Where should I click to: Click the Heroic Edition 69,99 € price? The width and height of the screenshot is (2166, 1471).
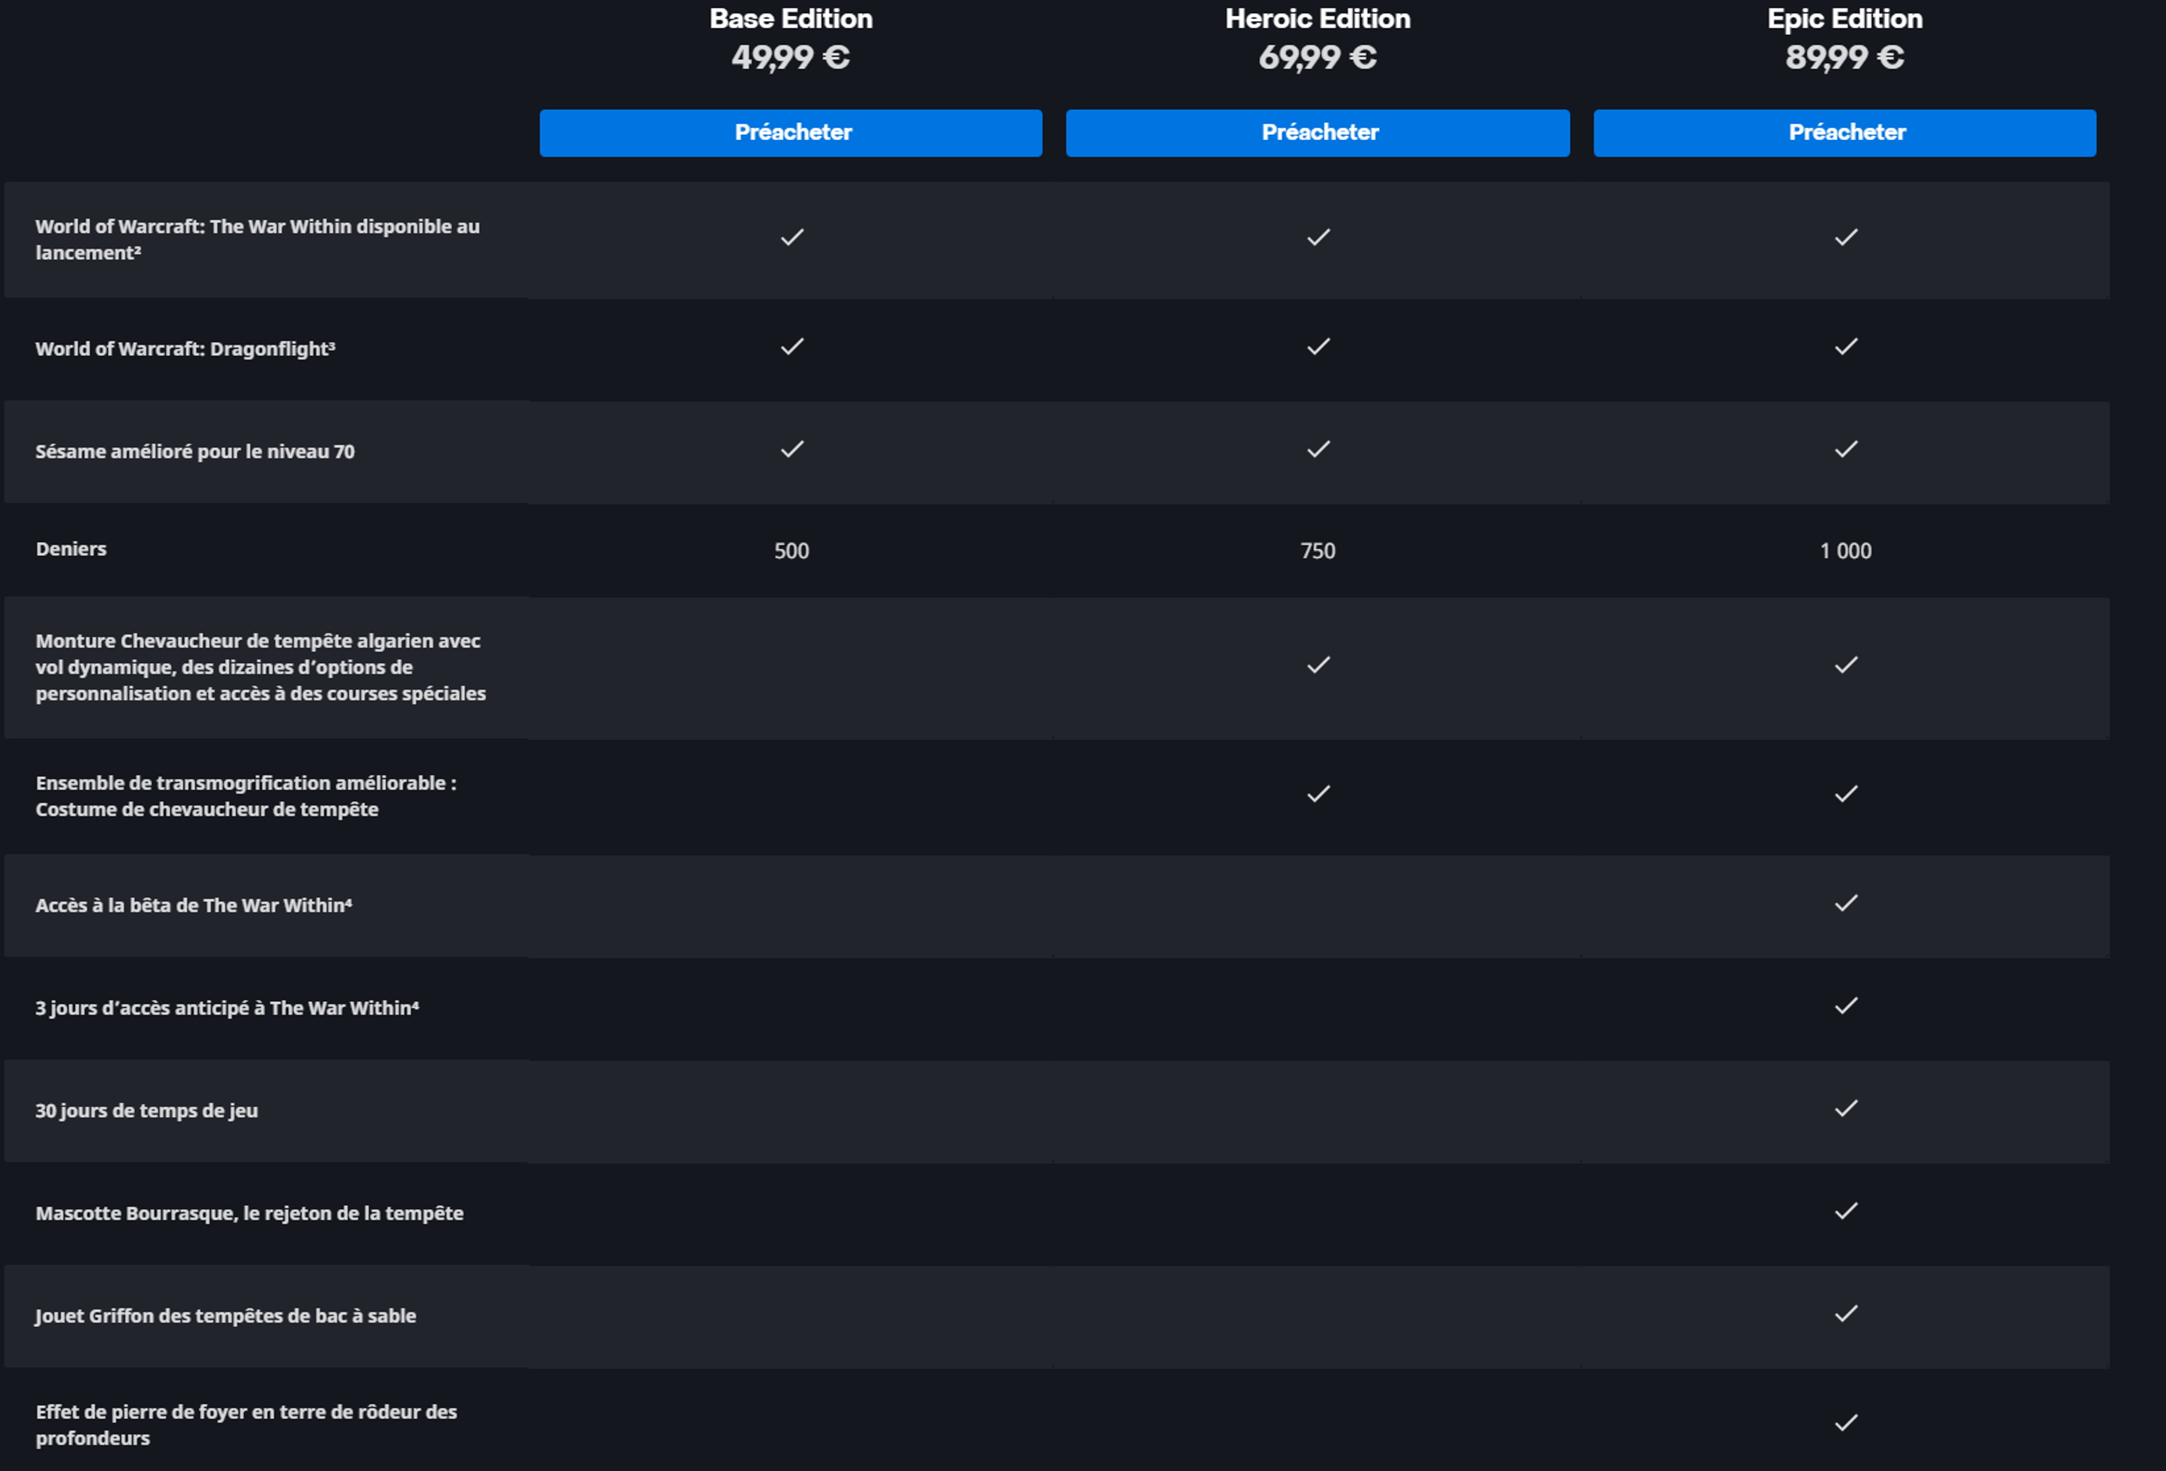[1318, 58]
